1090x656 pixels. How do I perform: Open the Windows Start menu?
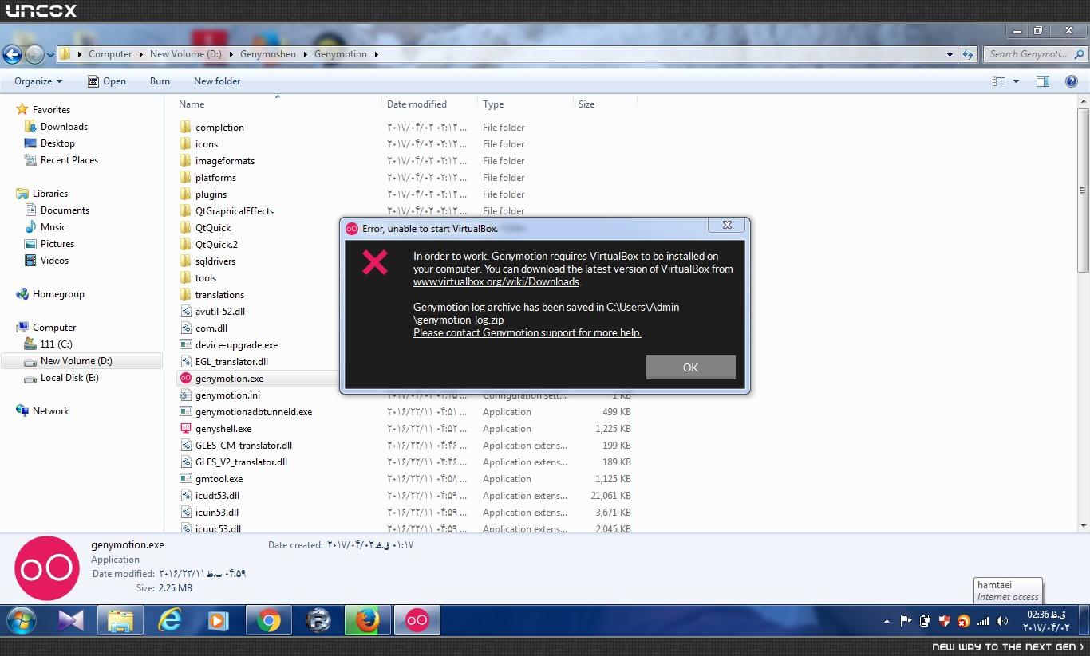tap(22, 621)
